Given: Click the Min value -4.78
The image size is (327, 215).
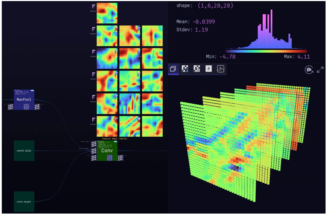Looking at the screenshot, I should click(228, 56).
